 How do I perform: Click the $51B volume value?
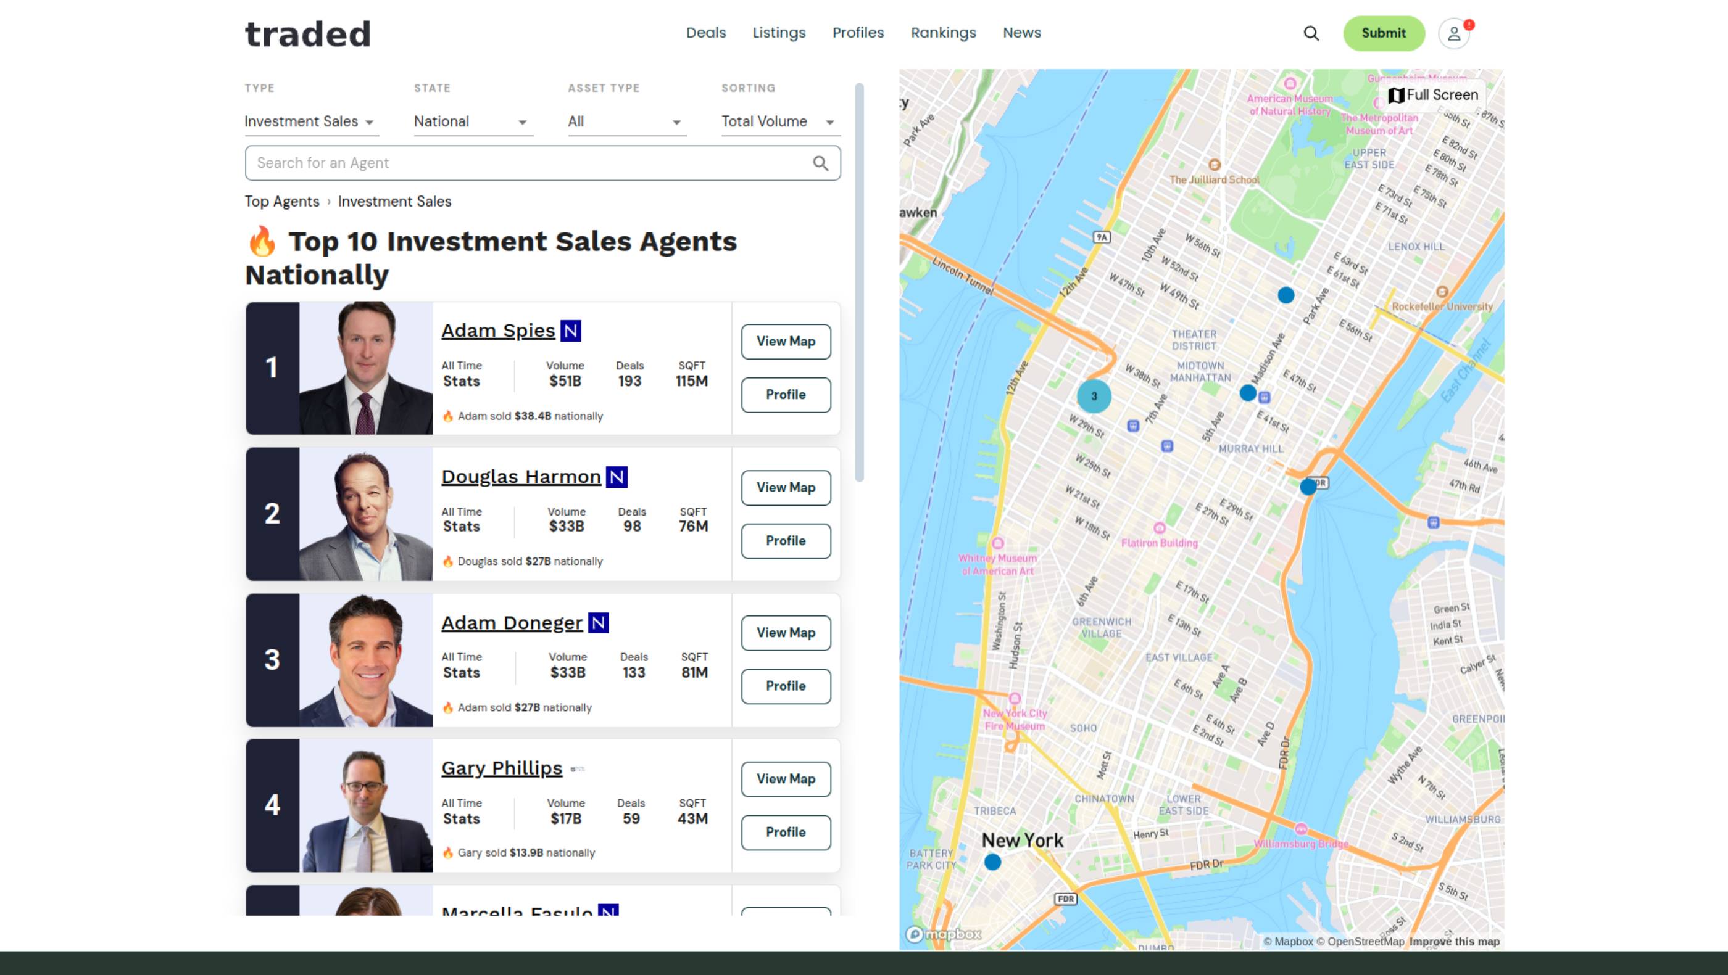(565, 381)
